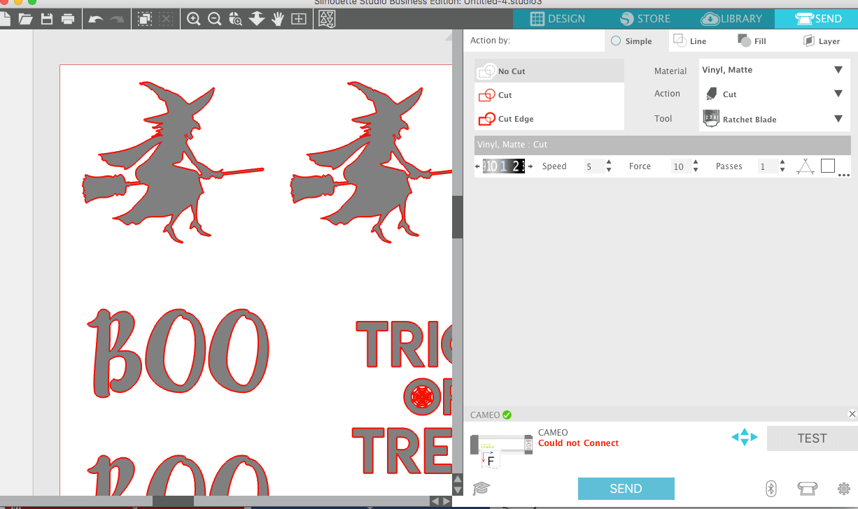
Task: Open the machine list icon beside Bluetooth
Action: click(x=808, y=488)
